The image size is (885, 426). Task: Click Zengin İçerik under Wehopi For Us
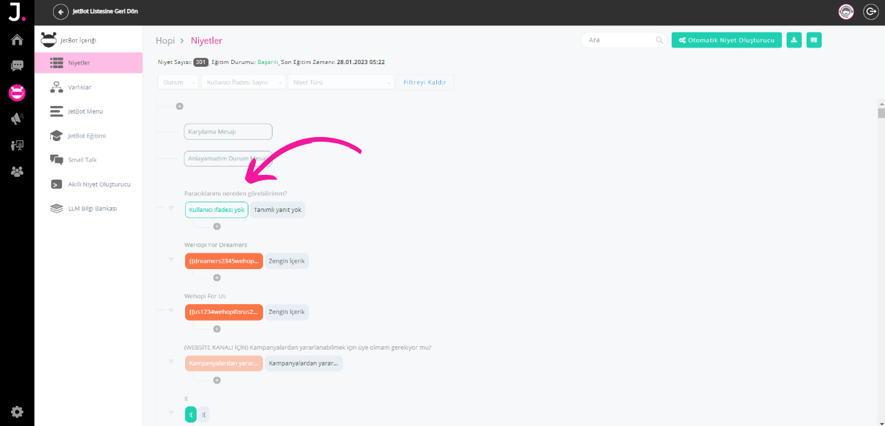287,312
